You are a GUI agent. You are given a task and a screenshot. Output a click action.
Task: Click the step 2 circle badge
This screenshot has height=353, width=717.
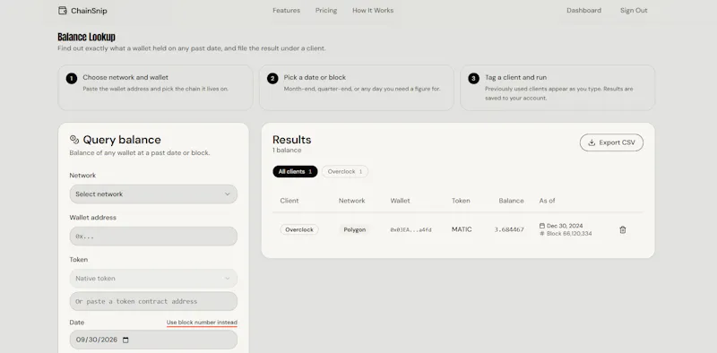coord(272,78)
